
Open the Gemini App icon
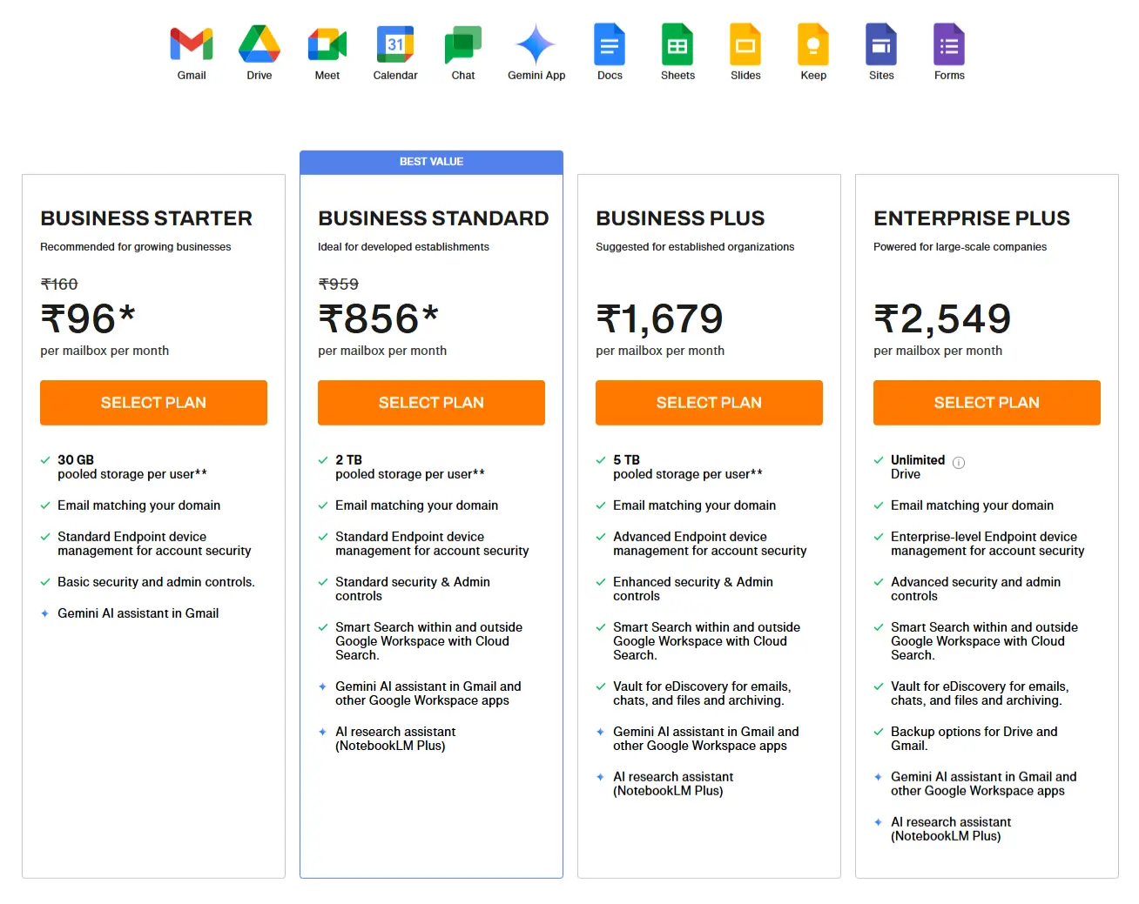(536, 42)
